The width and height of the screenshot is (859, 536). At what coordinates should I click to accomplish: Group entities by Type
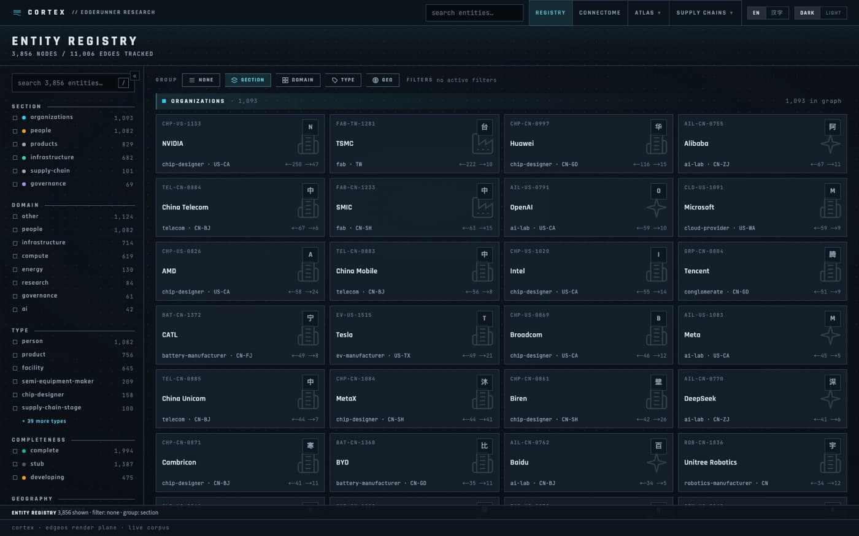click(x=343, y=80)
